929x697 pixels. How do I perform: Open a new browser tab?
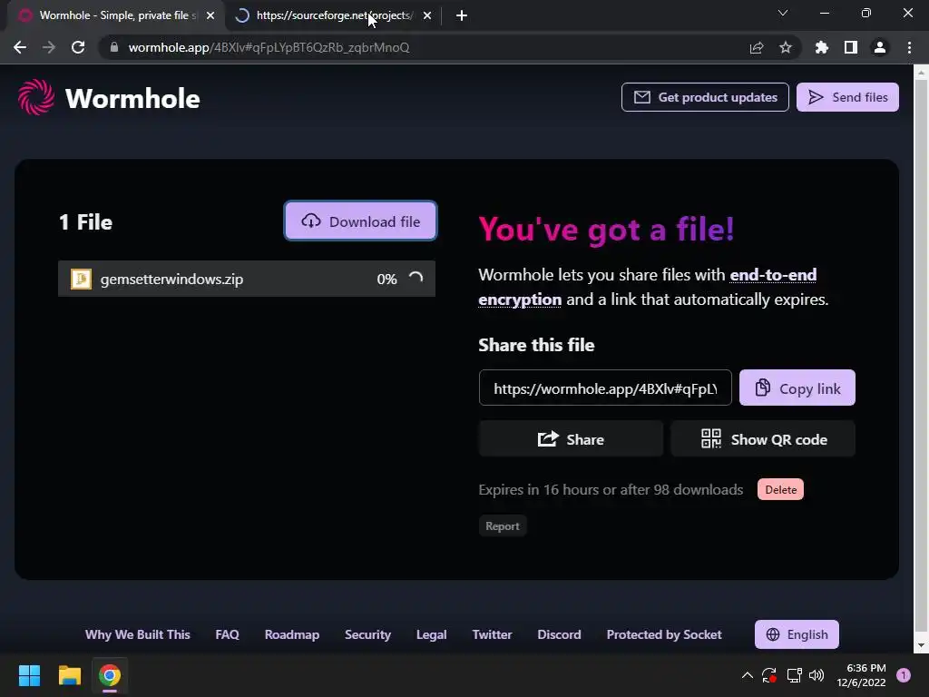tap(462, 16)
